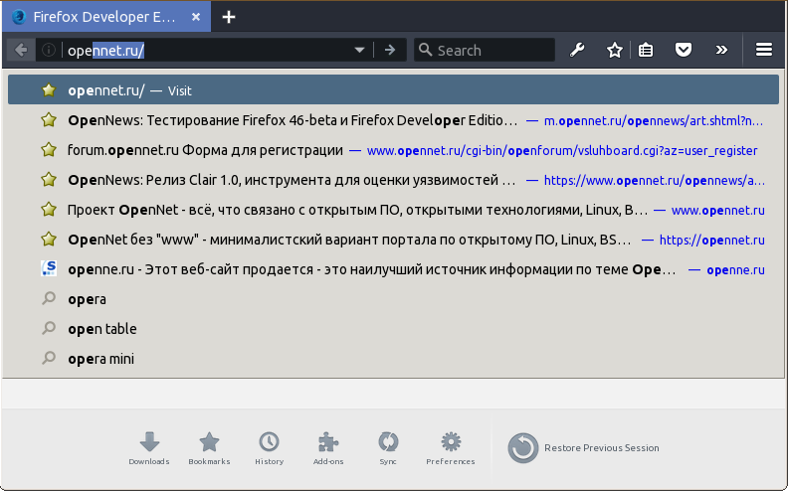Viewport: 788px width, 491px height.
Task: Choose the 'opera' search suggestion
Action: click(393, 299)
